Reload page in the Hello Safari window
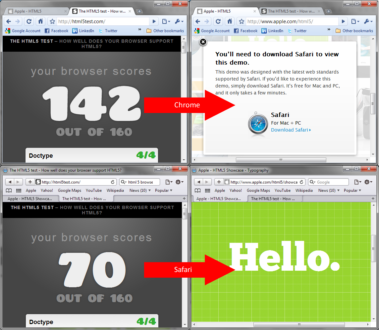 coord(301,182)
